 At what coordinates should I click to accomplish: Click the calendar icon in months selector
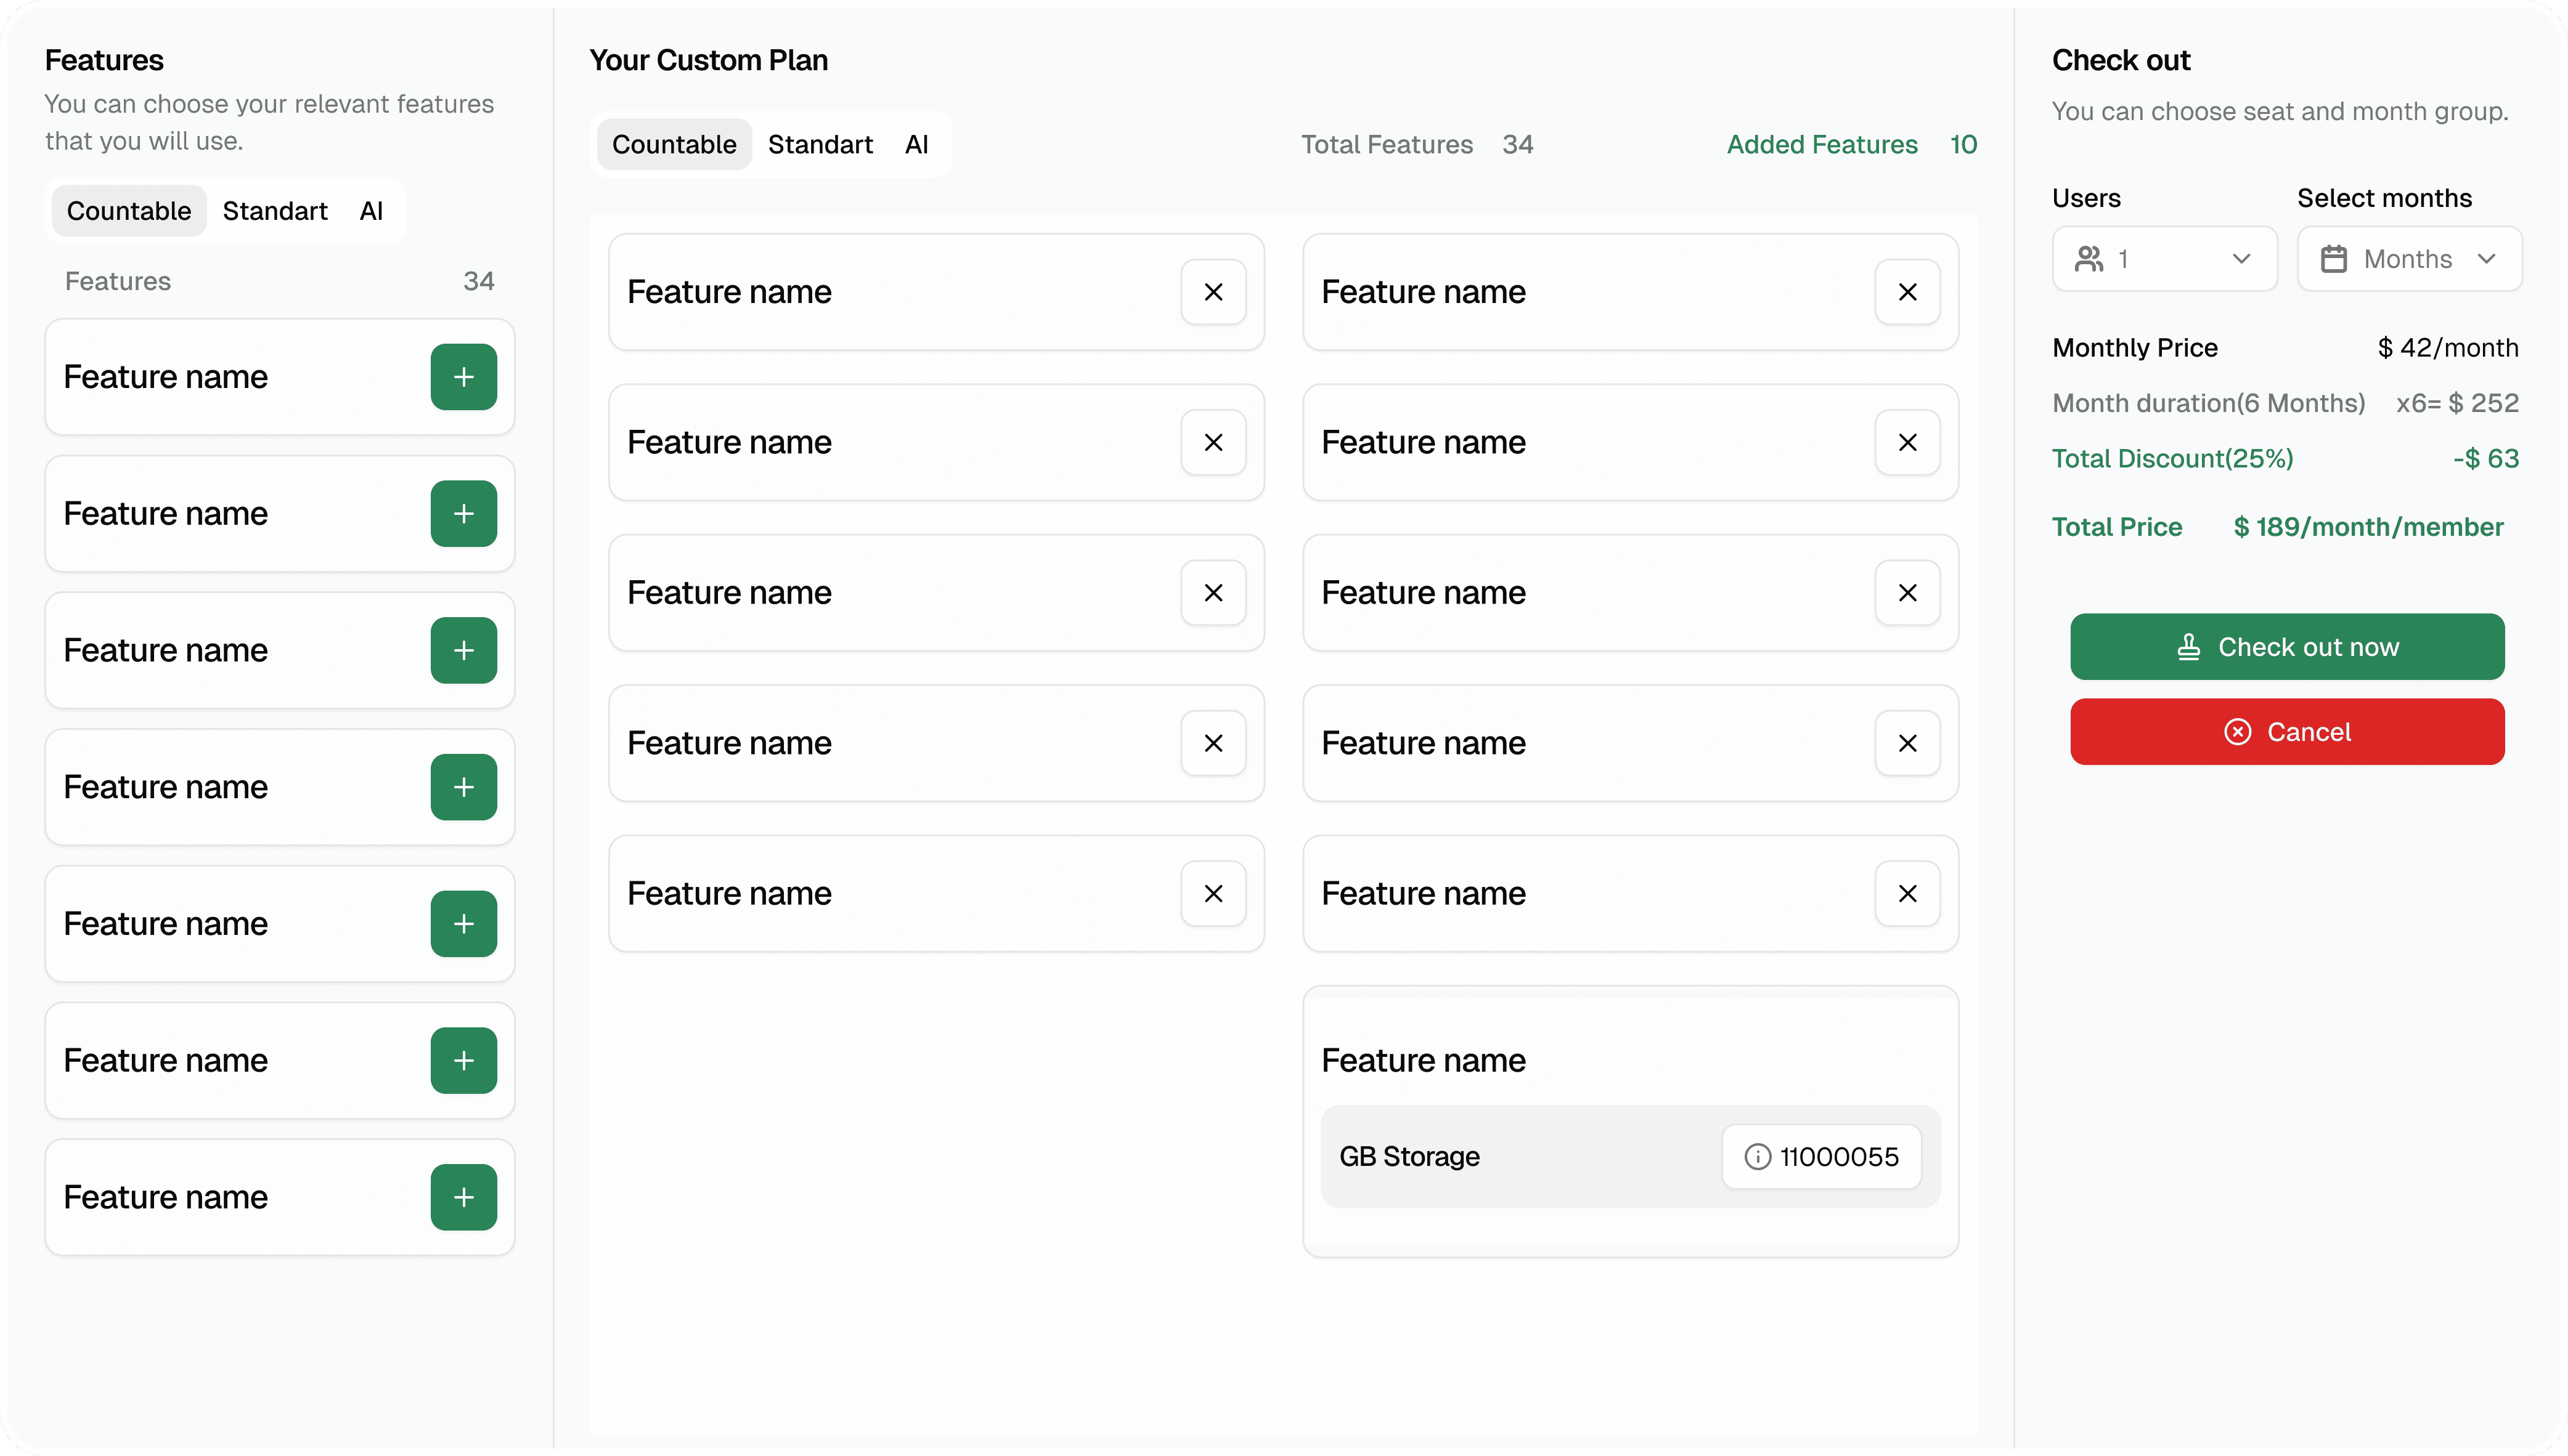click(2333, 259)
